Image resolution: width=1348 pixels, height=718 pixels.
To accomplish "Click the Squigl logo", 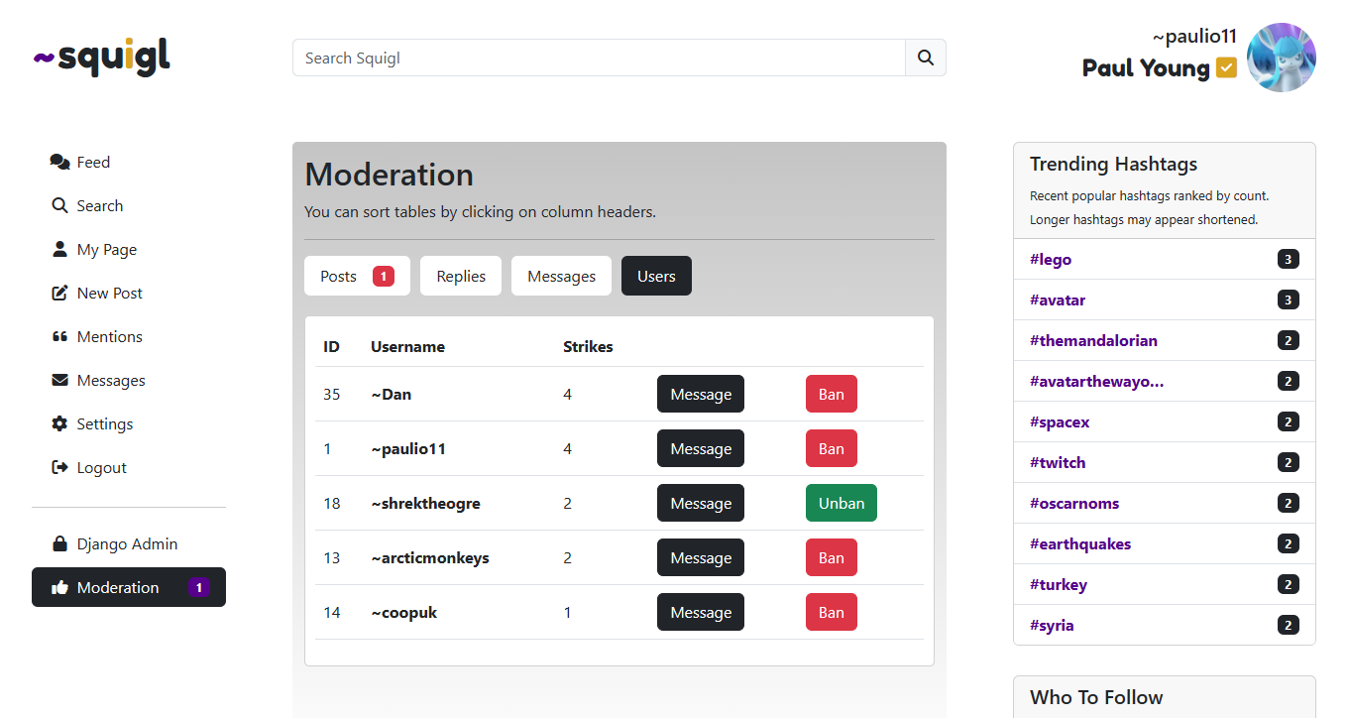I will [102, 58].
